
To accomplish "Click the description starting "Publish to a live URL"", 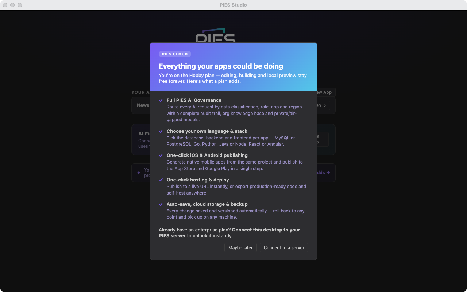I will 236,189.
